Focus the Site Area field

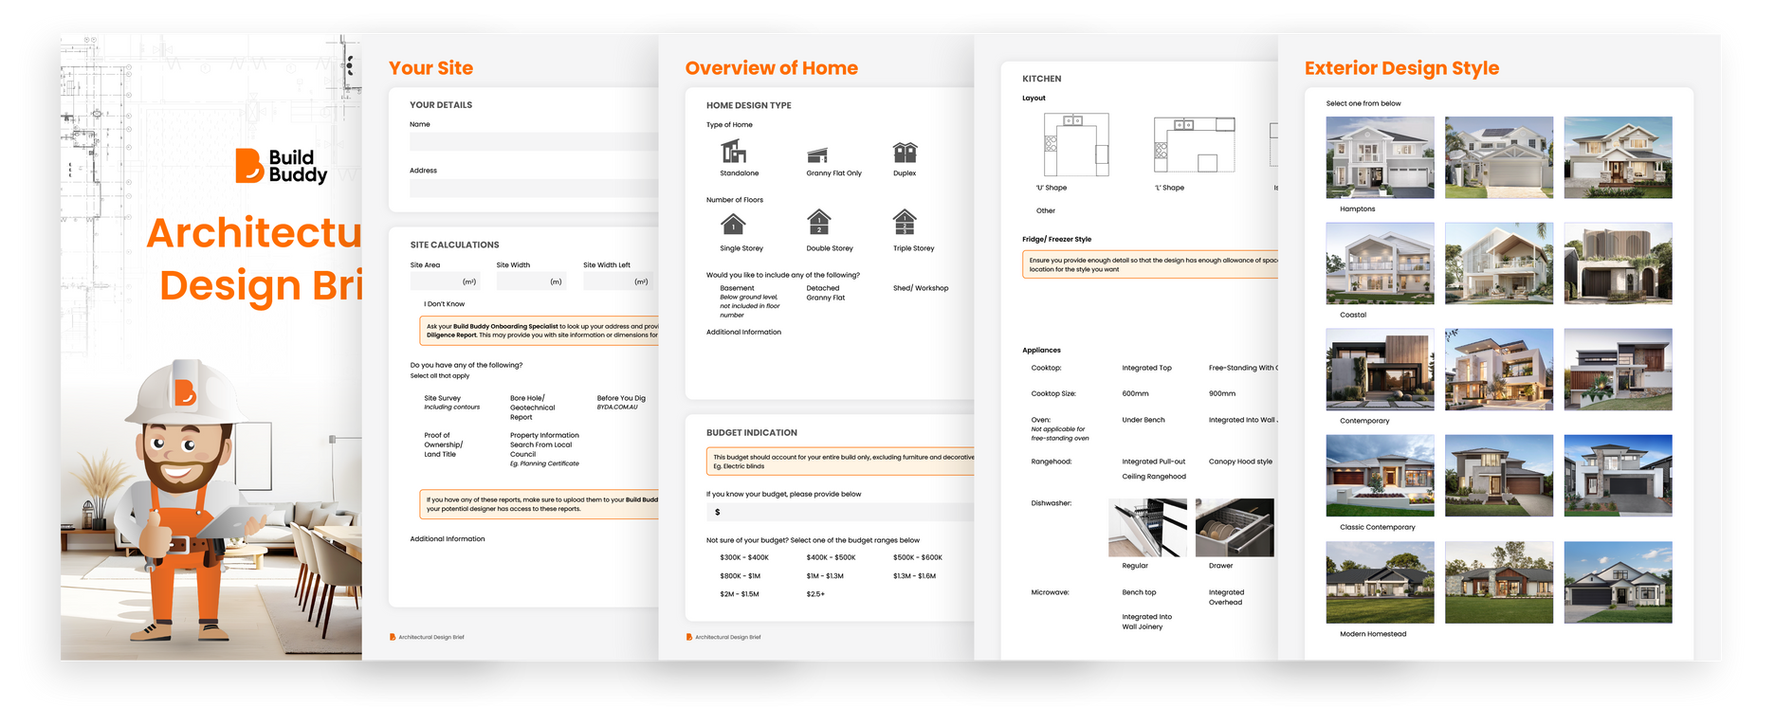[445, 281]
